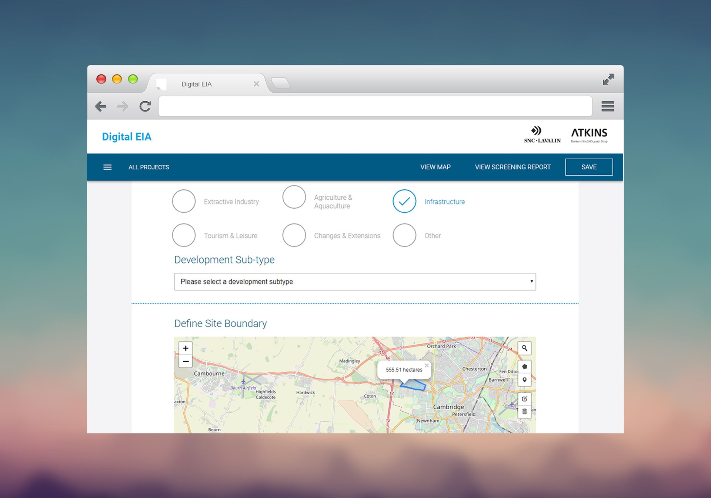Screen dimensions: 711x498
Task: Zoom in the map with plus button
Action: click(x=186, y=348)
